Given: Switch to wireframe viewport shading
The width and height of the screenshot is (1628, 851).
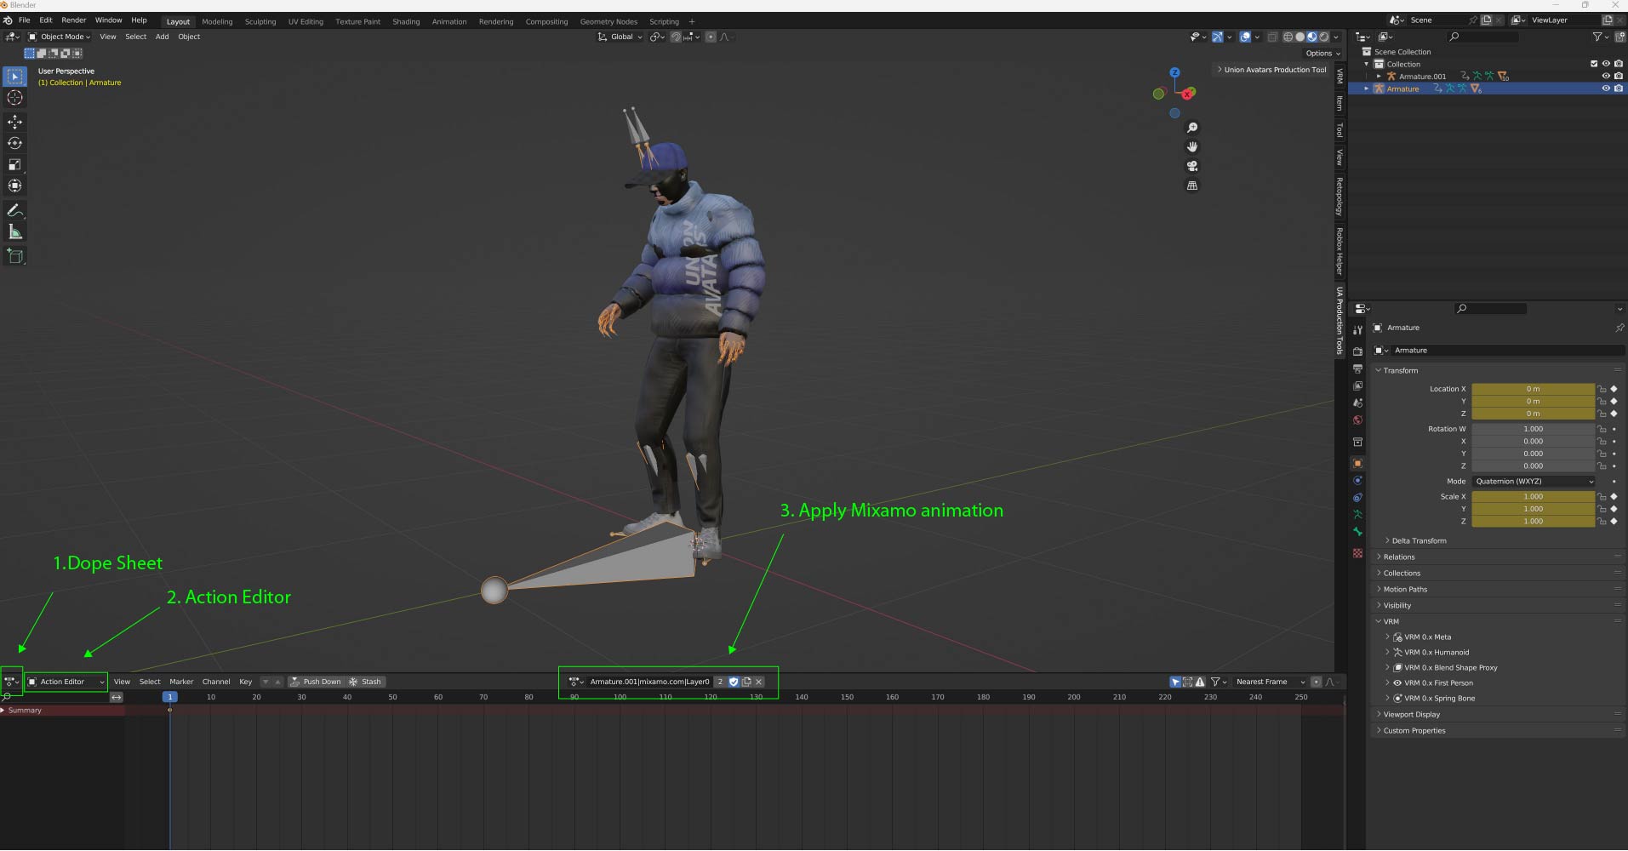Looking at the screenshot, I should (x=1288, y=37).
